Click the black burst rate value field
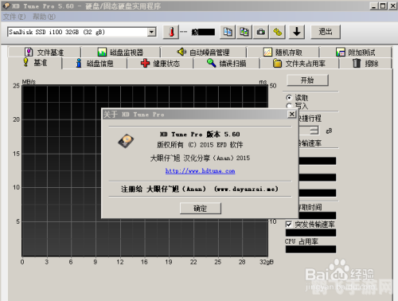Viewport: 398px width, 301px height. pyautogui.click(x=310, y=233)
